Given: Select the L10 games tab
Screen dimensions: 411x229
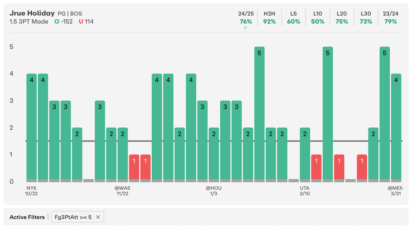Looking at the screenshot, I should pos(318,18).
